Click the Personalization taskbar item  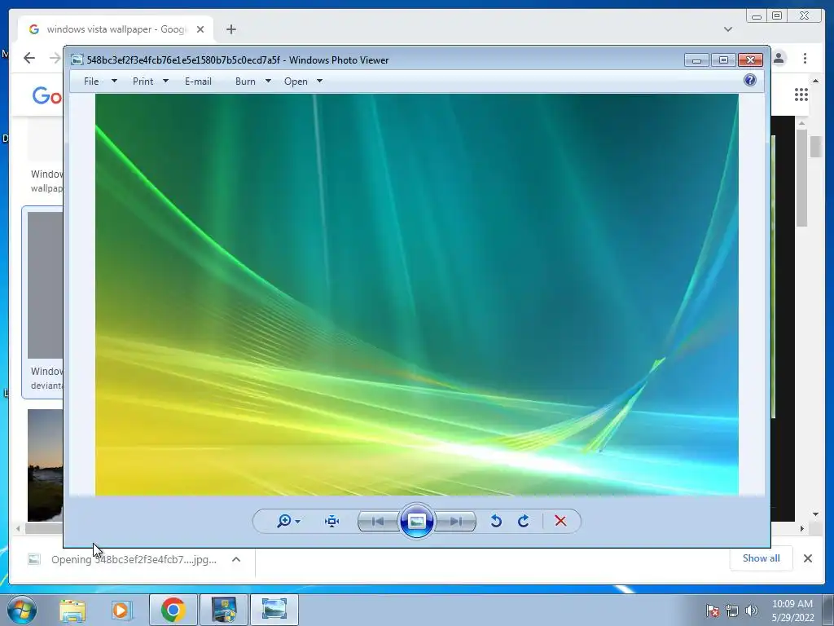224,610
